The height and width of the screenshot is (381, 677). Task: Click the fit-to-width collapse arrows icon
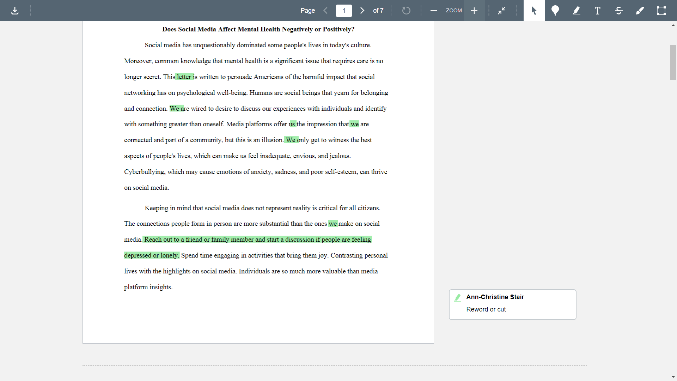[501, 11]
